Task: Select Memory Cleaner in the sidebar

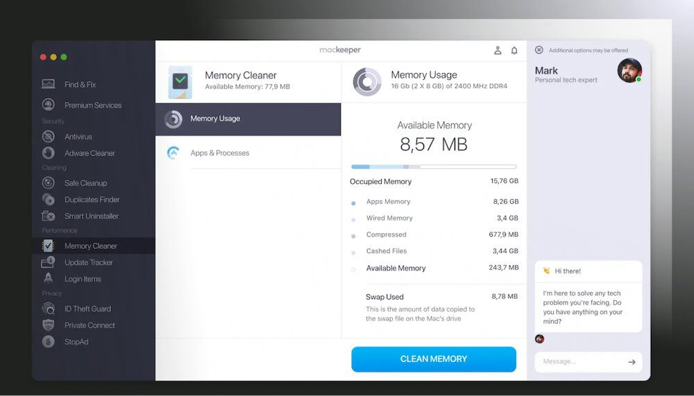Action: click(94, 246)
